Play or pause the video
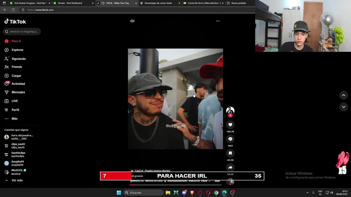The width and height of the screenshot is (351, 197). coord(175,99)
